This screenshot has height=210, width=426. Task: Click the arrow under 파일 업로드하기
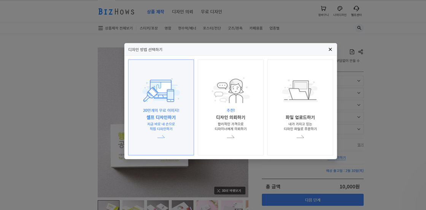coord(300,137)
